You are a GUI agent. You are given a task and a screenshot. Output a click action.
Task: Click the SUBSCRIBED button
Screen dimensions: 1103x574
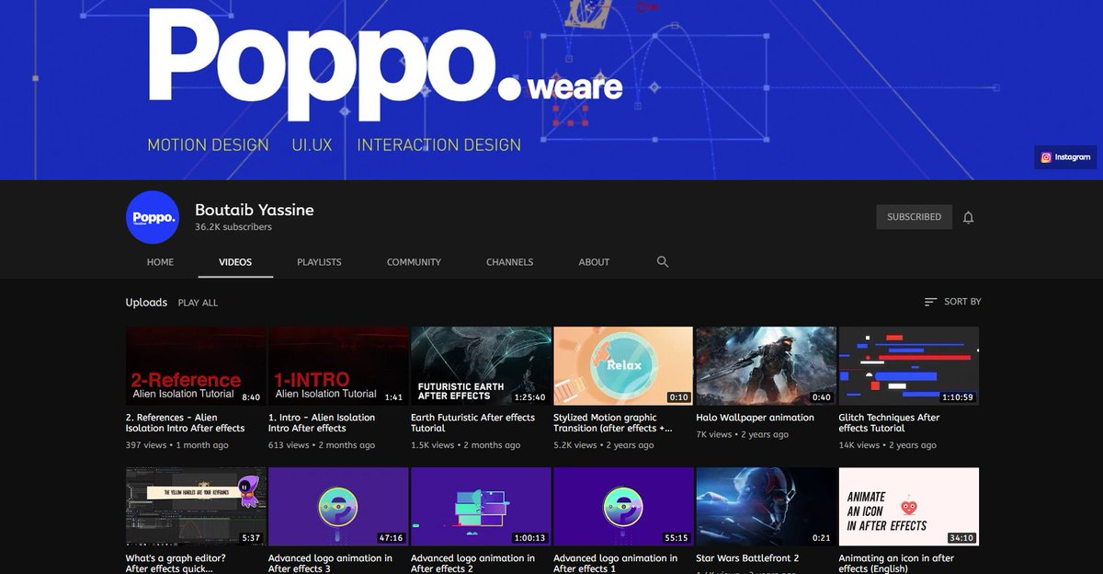click(x=914, y=217)
